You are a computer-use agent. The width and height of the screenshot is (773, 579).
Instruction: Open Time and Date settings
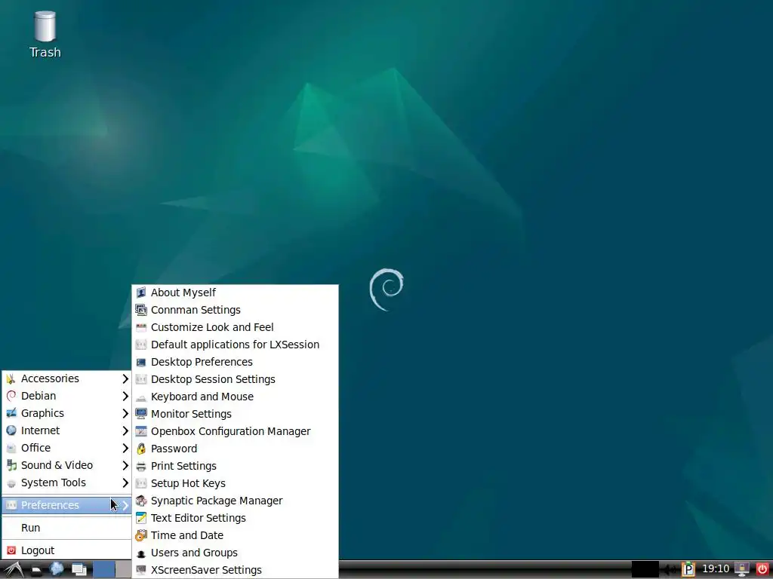236,535
